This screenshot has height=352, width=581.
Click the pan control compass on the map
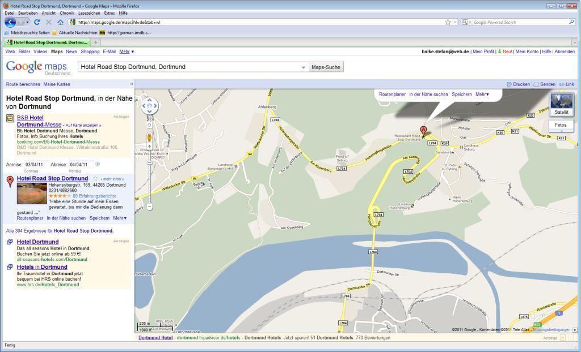pyautogui.click(x=150, y=105)
